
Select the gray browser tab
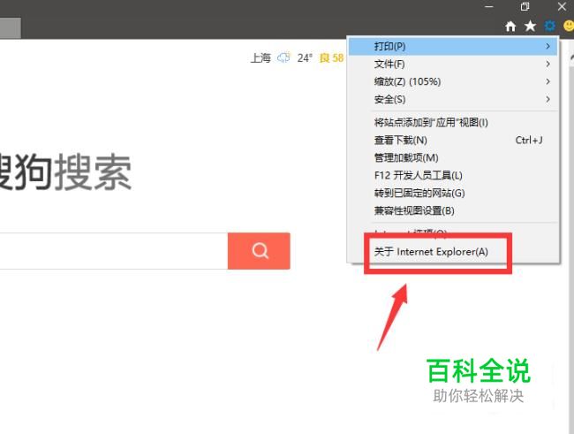tap(11, 28)
